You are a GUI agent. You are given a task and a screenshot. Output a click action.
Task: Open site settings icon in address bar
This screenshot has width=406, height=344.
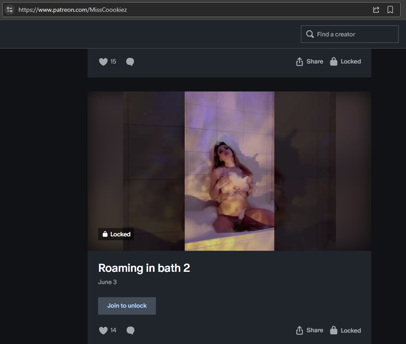[x=10, y=10]
